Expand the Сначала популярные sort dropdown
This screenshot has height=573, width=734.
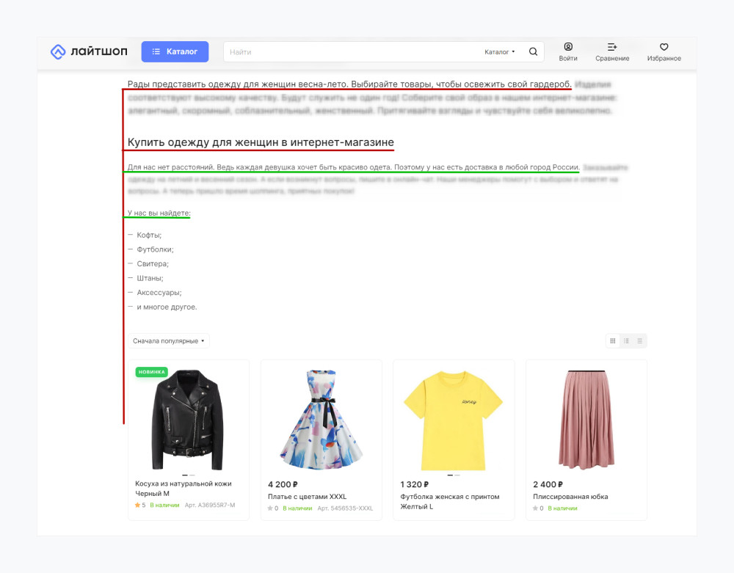[169, 341]
